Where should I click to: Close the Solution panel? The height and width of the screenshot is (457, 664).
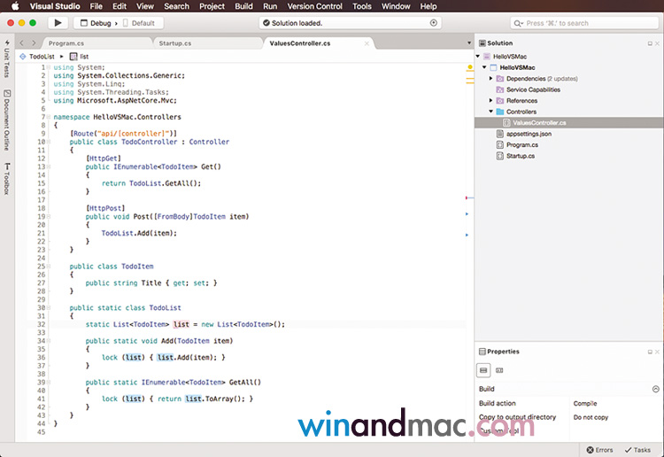click(656, 43)
